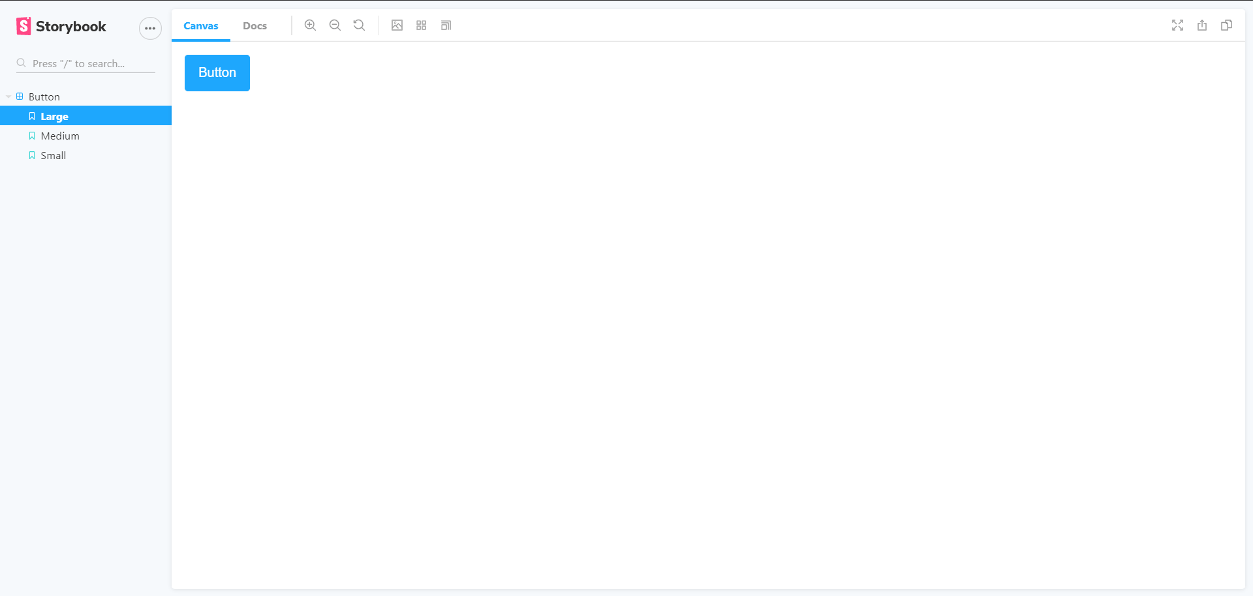Go full screen with expand icon
The height and width of the screenshot is (596, 1253).
pos(1177,25)
